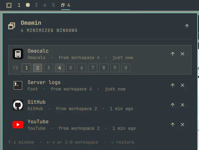The width and height of the screenshot is (199, 150).
Task: Pick workspace 7 as destination
Action: coord(93,68)
